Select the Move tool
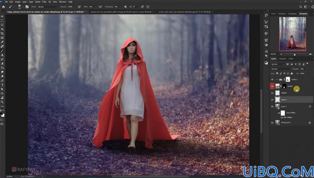Screen dimensions: 314x178 coord(2,16)
